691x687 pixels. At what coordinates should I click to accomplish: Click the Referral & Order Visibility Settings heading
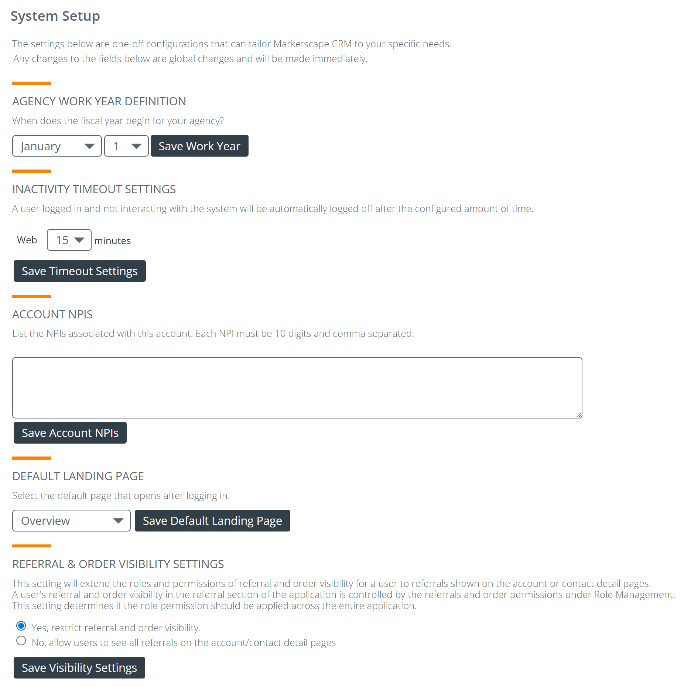click(118, 564)
